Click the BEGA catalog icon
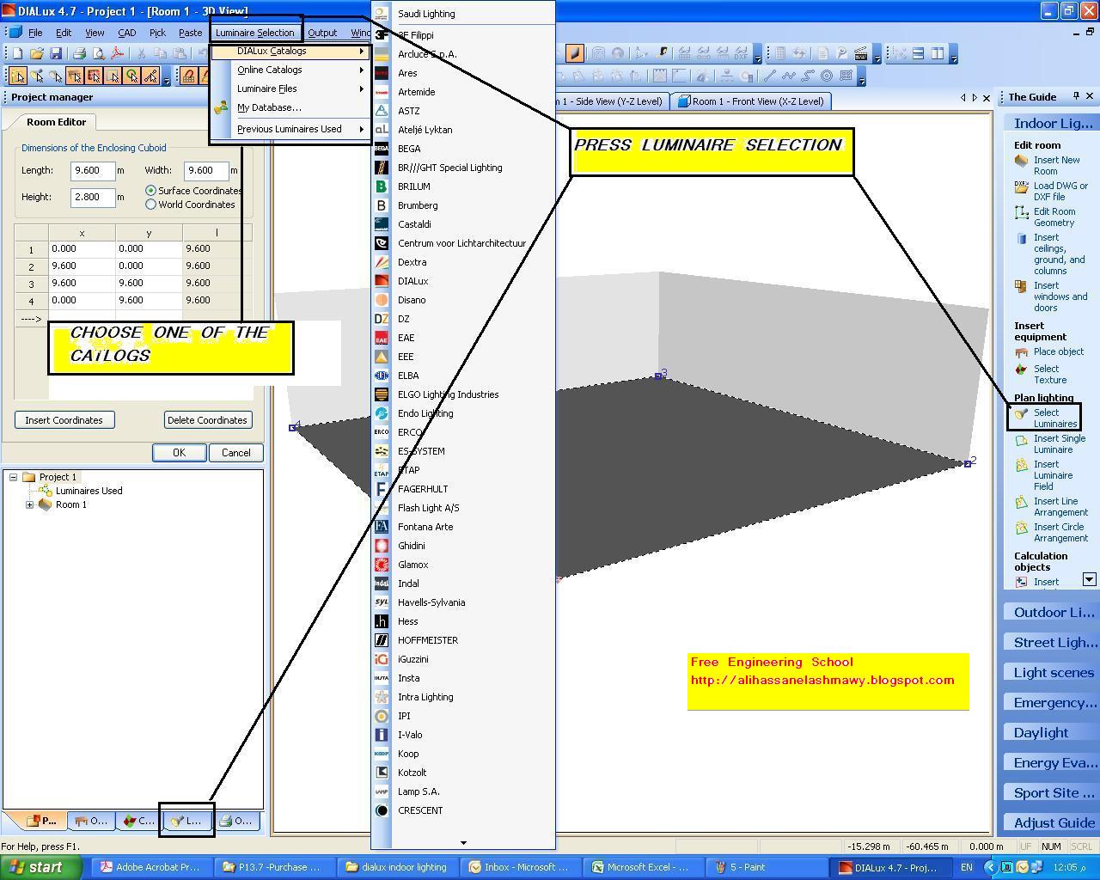 (382, 148)
